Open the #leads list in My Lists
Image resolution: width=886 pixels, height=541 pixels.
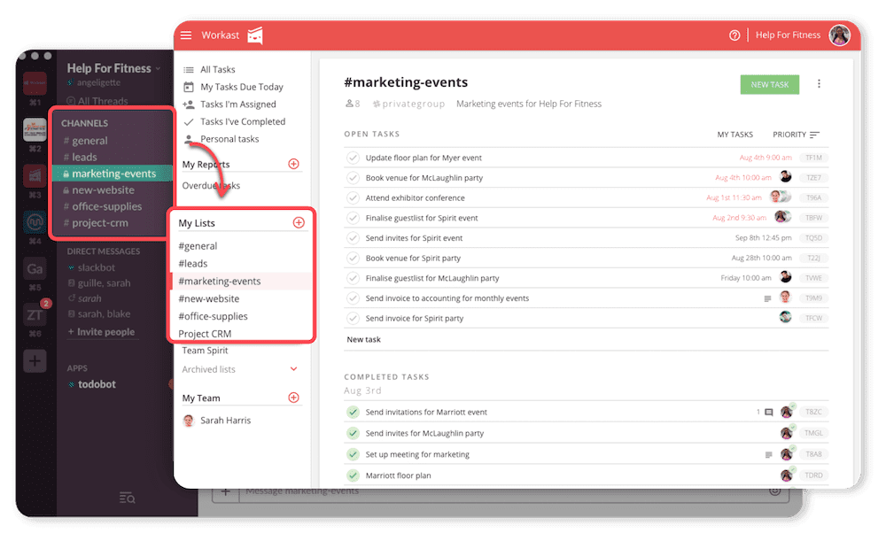(x=192, y=264)
